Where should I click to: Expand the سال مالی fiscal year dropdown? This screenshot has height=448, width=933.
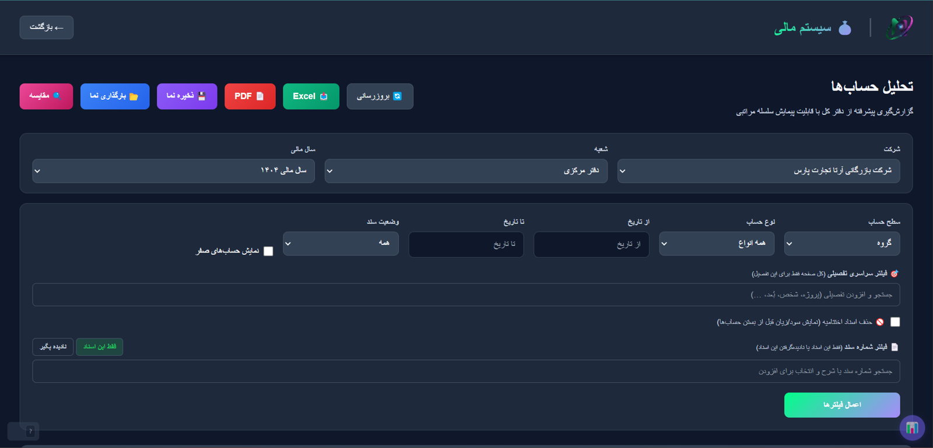click(x=174, y=171)
